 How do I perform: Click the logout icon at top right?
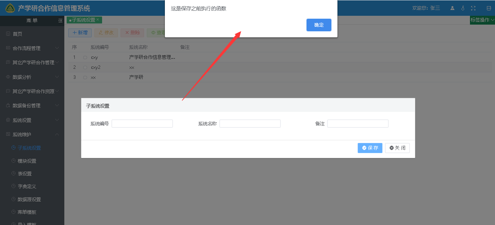click(489, 8)
